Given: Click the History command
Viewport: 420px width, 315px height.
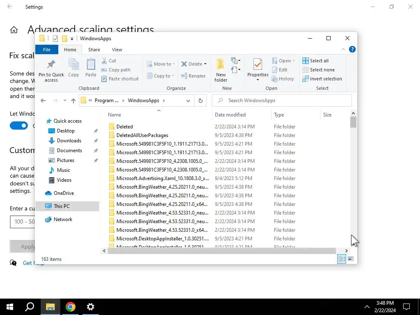Looking at the screenshot, I should click(x=283, y=79).
